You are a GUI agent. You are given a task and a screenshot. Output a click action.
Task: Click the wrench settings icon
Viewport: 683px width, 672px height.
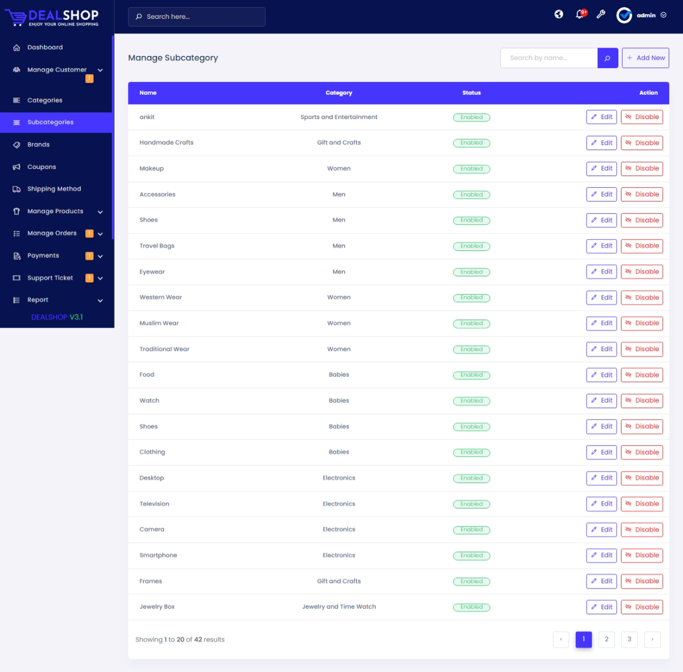coord(601,14)
